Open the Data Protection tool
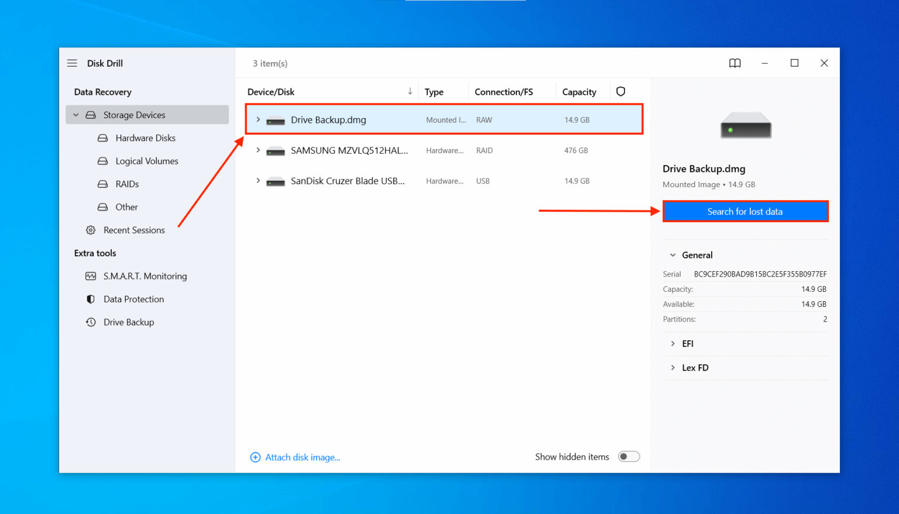 133,299
